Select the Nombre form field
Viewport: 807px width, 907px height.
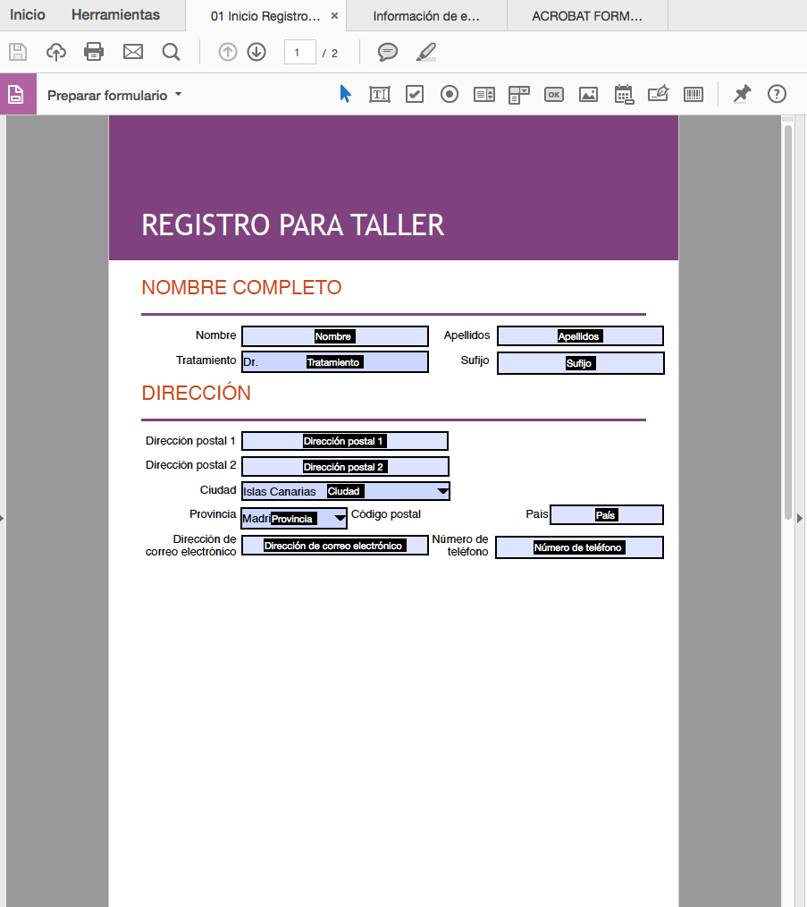coord(335,336)
